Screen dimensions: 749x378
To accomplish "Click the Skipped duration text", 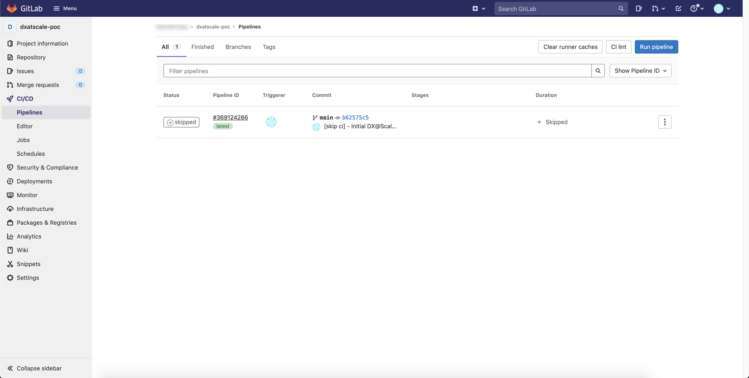I will tap(556, 122).
